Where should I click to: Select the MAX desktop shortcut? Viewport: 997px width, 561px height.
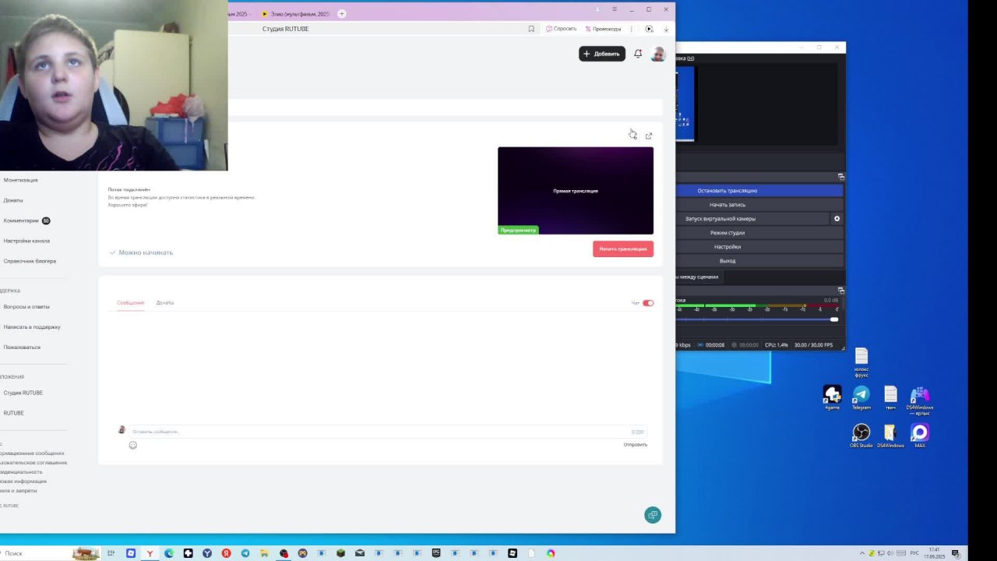pyautogui.click(x=920, y=436)
